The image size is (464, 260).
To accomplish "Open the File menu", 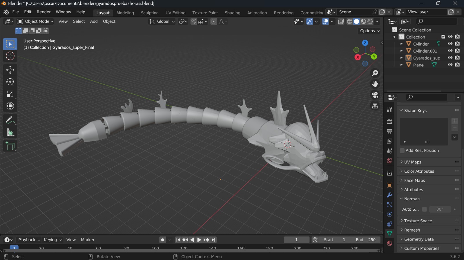I will point(16,12).
